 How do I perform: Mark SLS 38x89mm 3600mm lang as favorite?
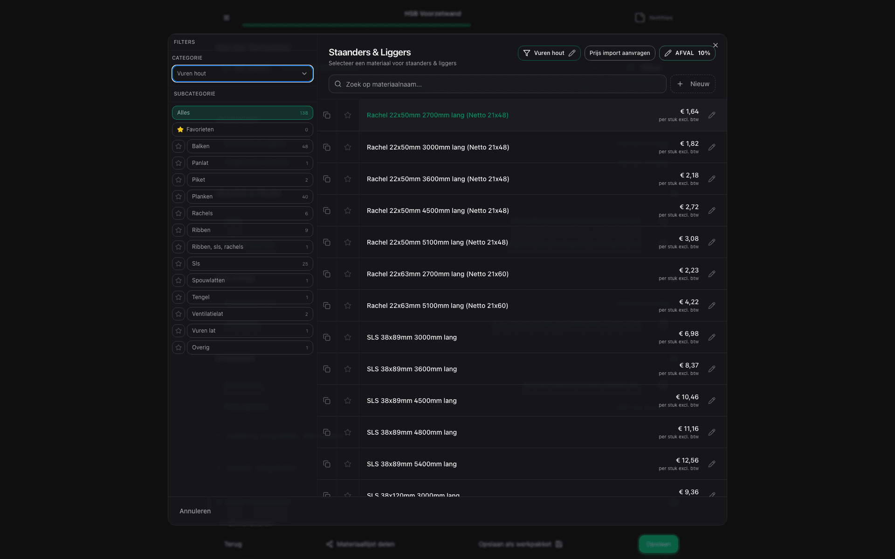pyautogui.click(x=348, y=369)
